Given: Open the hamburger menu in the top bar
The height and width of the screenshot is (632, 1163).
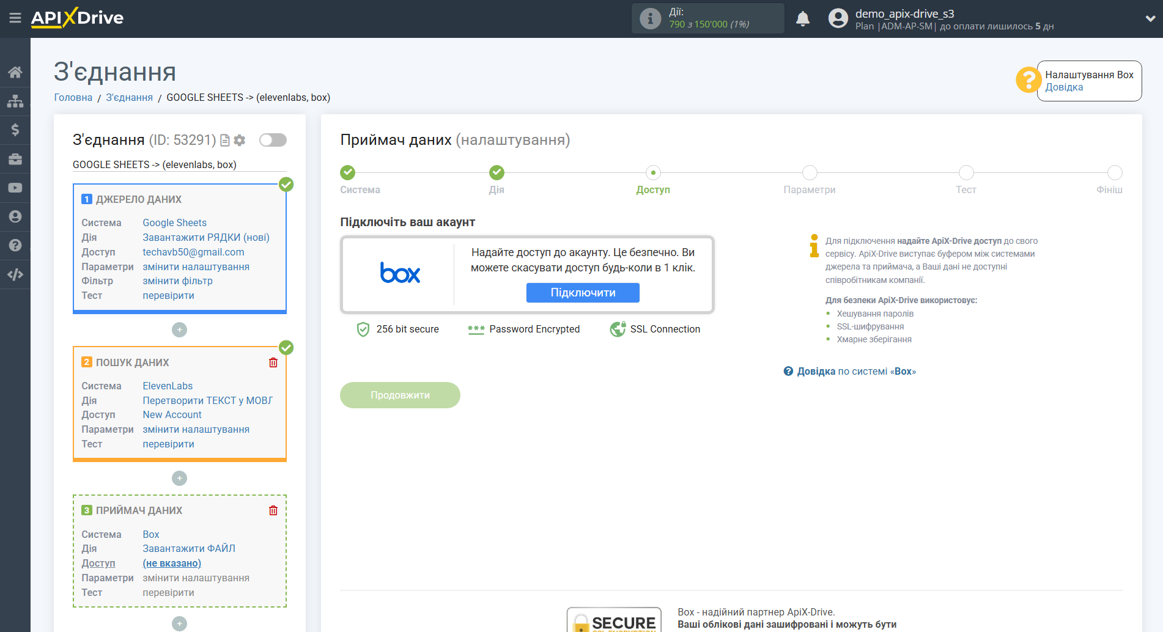Looking at the screenshot, I should point(15,18).
